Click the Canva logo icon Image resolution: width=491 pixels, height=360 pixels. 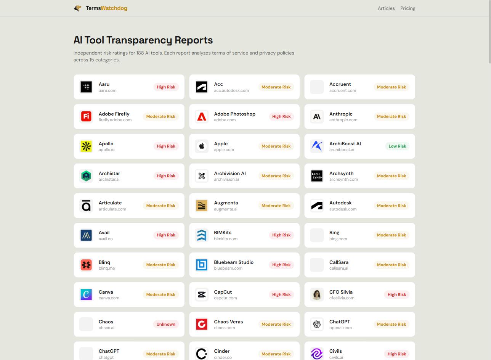click(86, 294)
